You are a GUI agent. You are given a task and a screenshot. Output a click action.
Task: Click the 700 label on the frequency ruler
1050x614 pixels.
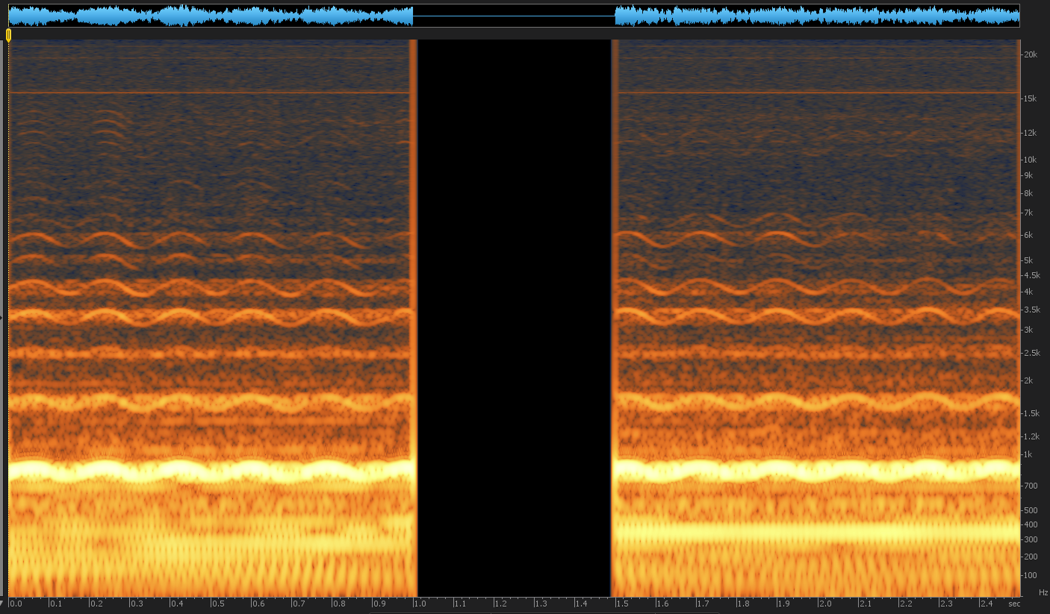point(1031,486)
